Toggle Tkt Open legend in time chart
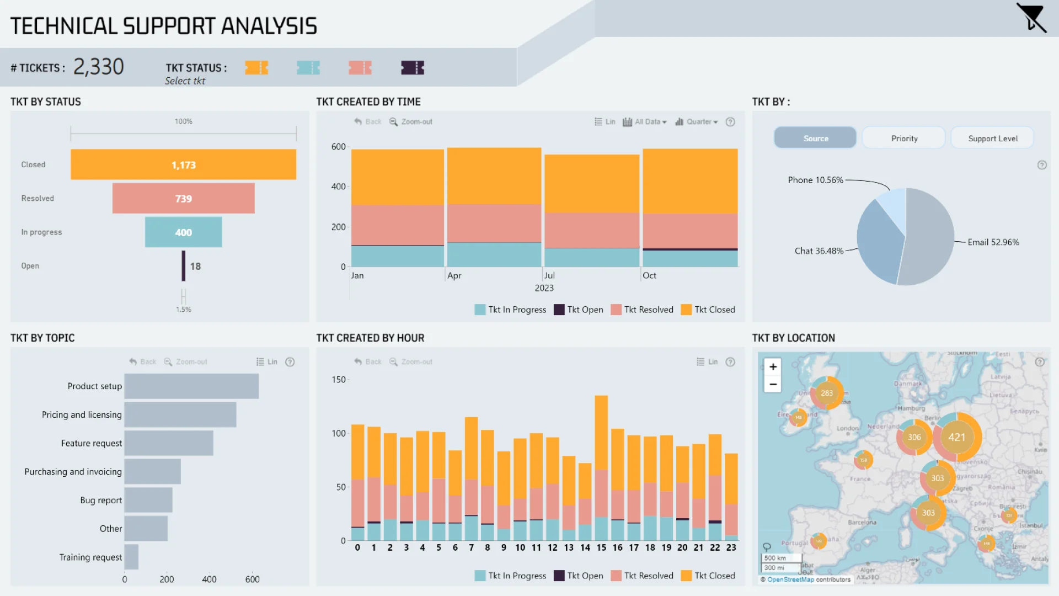This screenshot has width=1059, height=596. coord(579,310)
